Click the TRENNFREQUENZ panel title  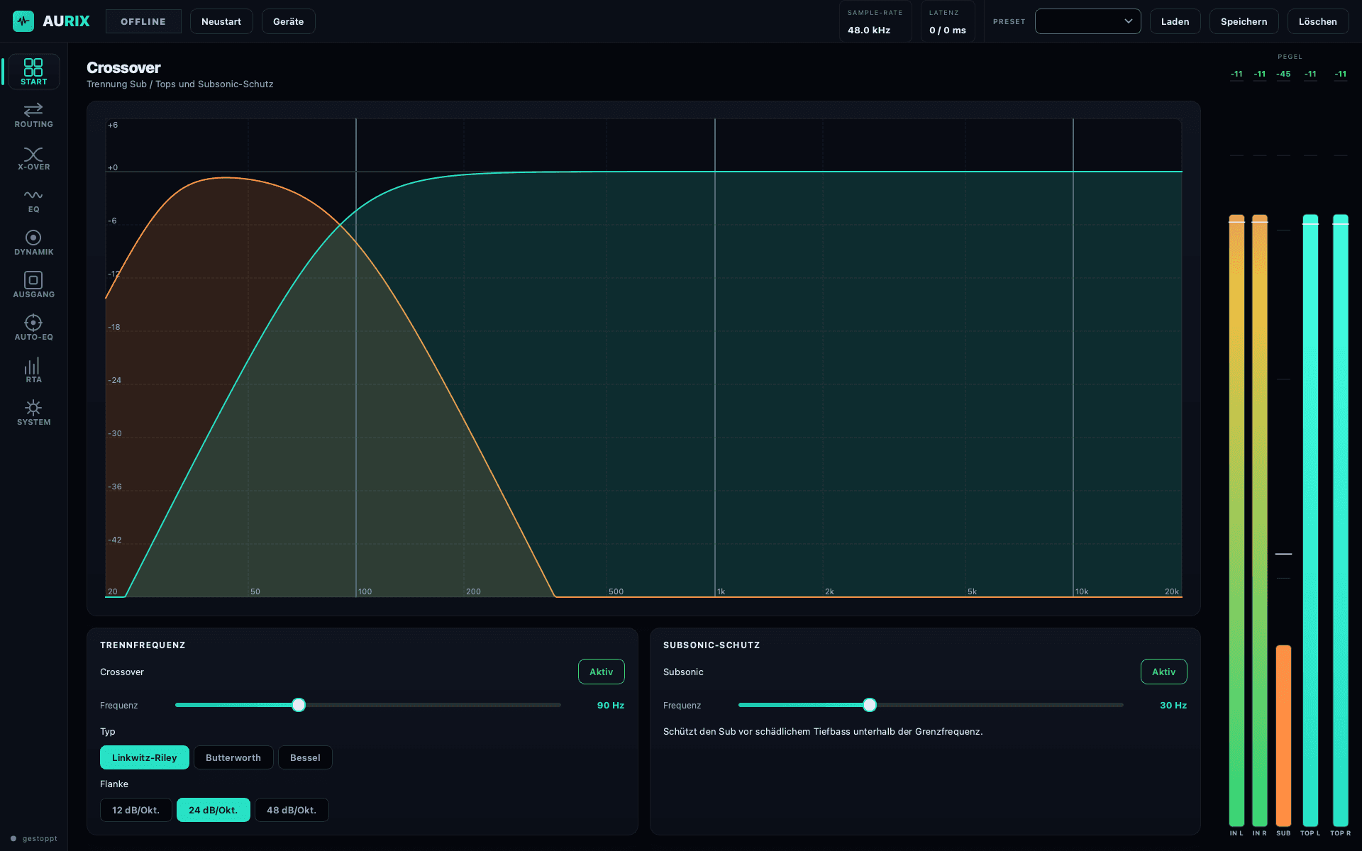click(x=143, y=645)
